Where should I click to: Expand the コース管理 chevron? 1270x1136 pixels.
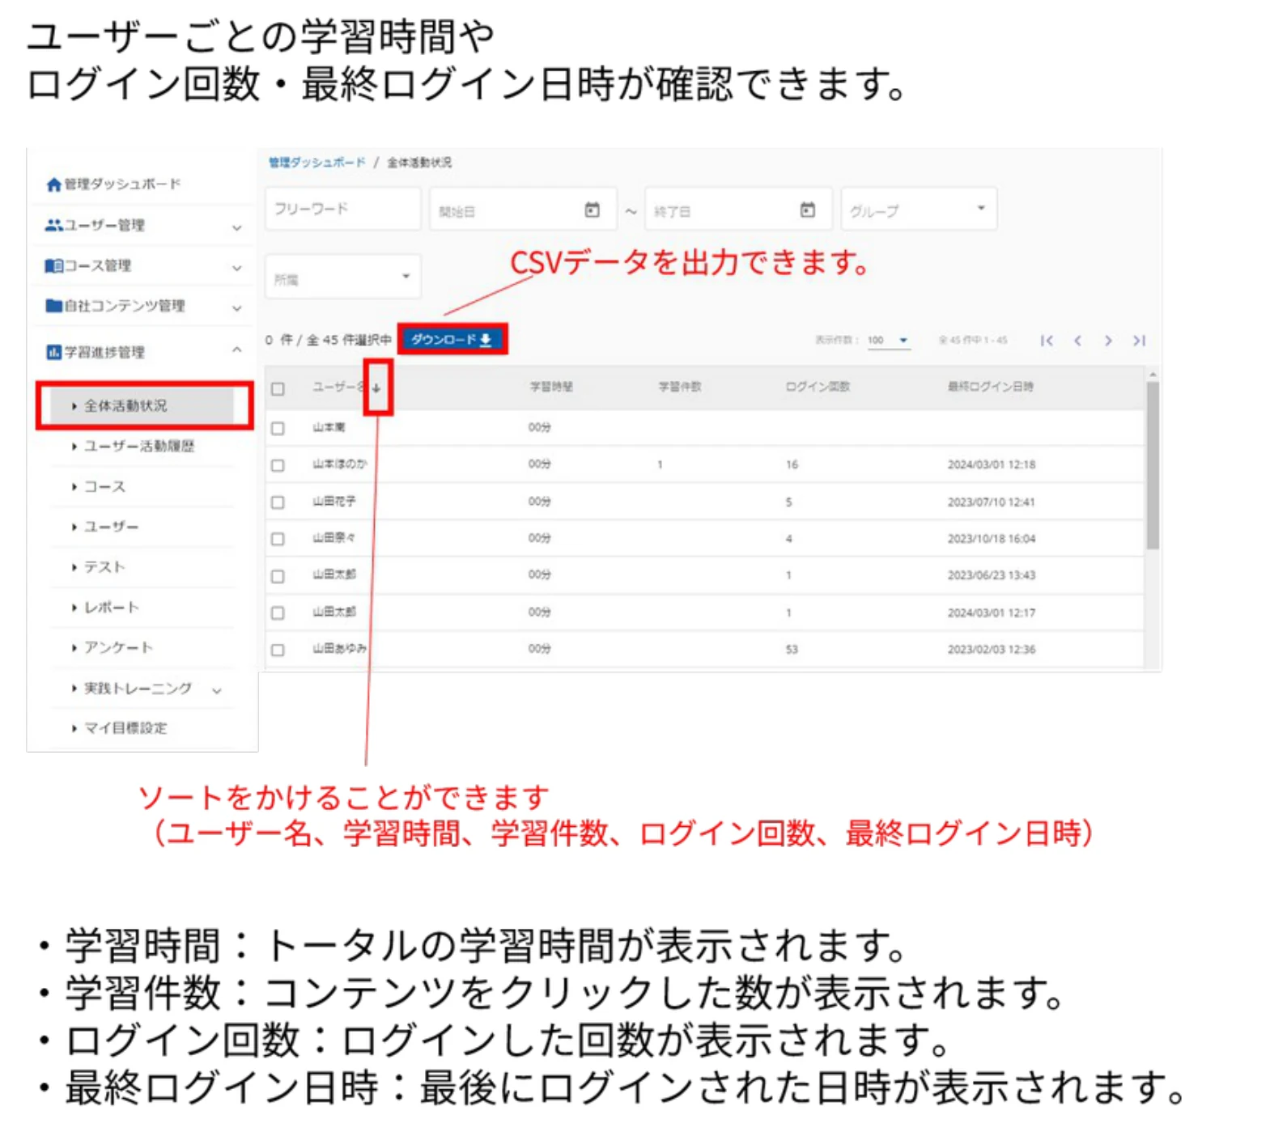pos(236,267)
